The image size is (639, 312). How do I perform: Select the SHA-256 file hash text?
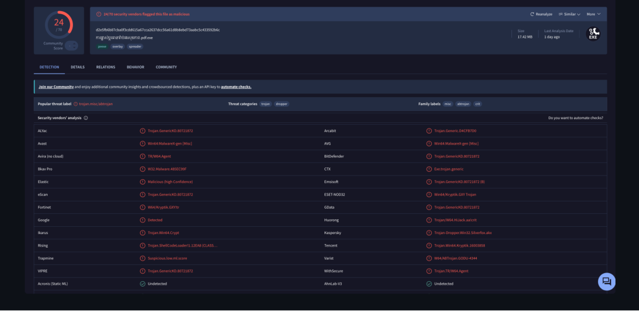coord(158,30)
